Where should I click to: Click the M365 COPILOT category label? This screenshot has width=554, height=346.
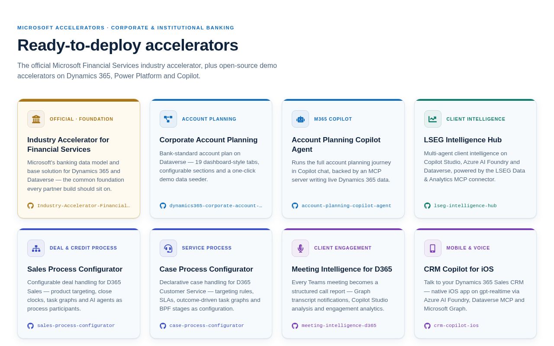pyautogui.click(x=333, y=119)
